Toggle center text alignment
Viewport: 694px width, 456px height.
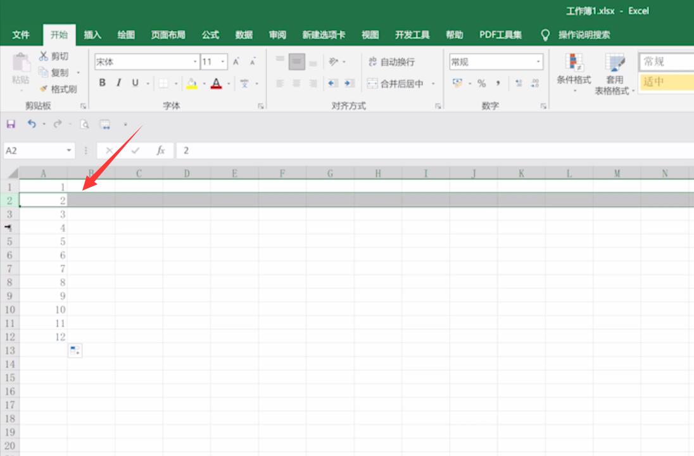click(296, 83)
